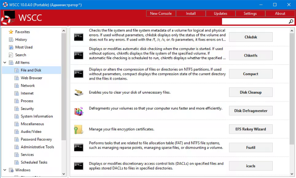Image resolution: width=296 pixels, height=178 pixels.
Task: Launch the Compact tool button
Action: pos(251,74)
